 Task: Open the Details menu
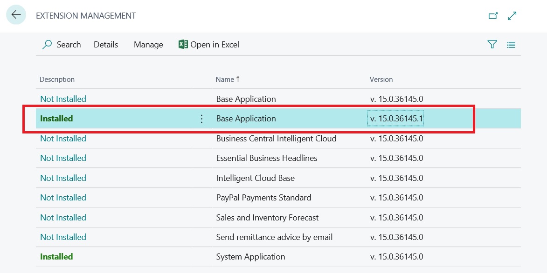(106, 45)
